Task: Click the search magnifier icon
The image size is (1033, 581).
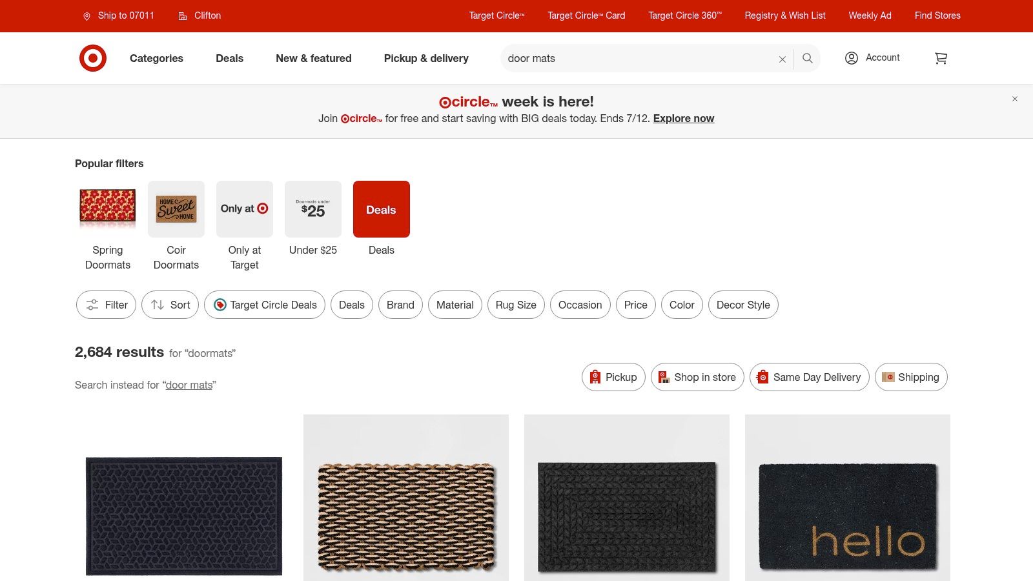Action: pos(807,58)
